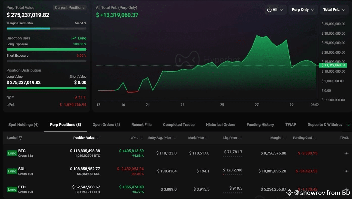Click the Long badge on the SOL row

point(12,171)
